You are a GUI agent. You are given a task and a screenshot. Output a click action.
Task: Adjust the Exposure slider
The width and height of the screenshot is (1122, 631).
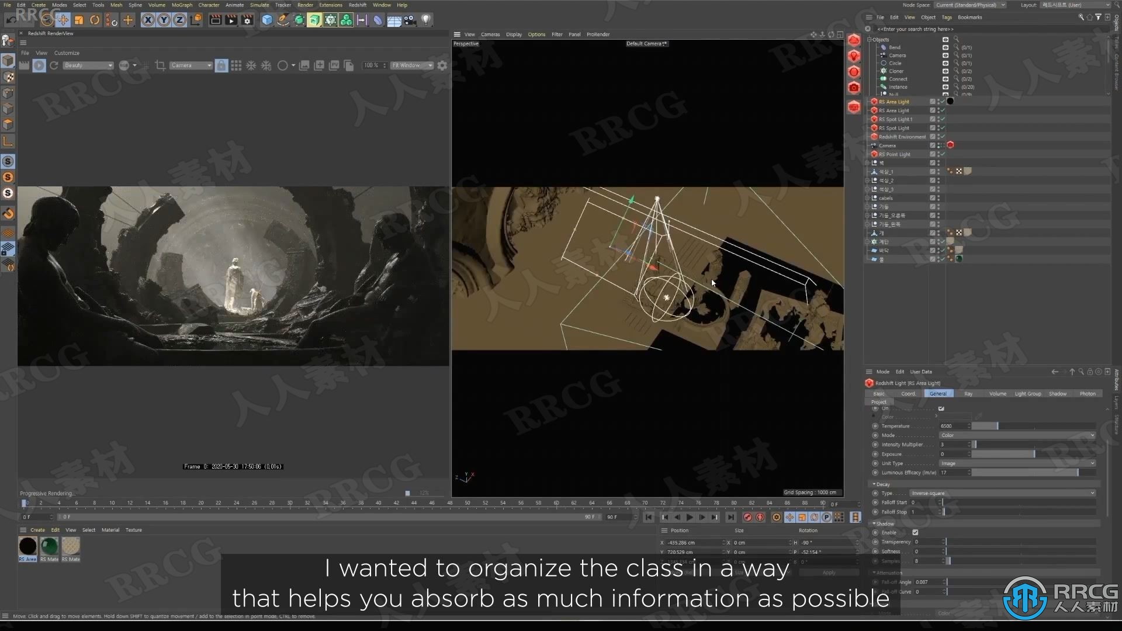click(x=1034, y=454)
